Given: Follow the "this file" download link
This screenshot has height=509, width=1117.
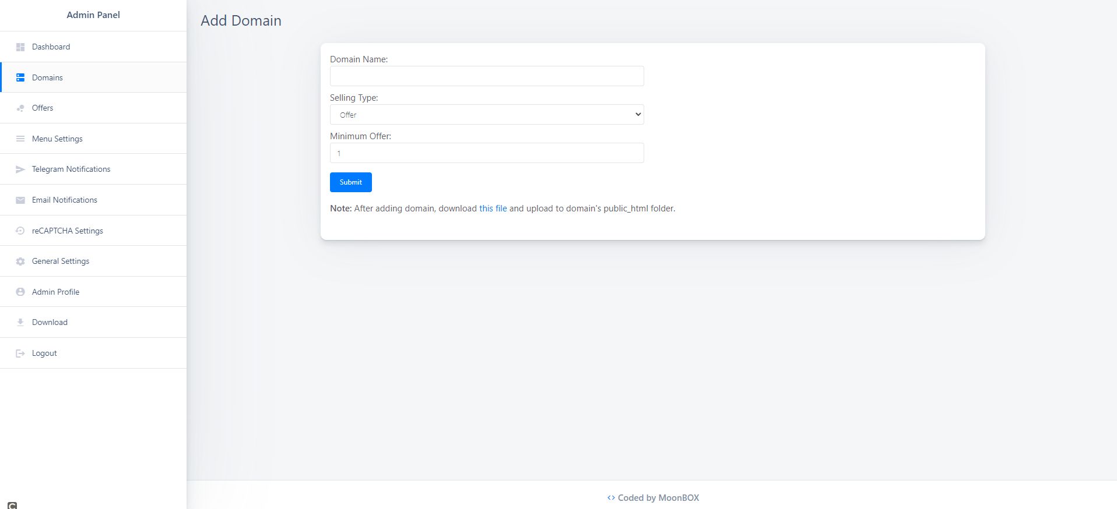Looking at the screenshot, I should click(493, 208).
